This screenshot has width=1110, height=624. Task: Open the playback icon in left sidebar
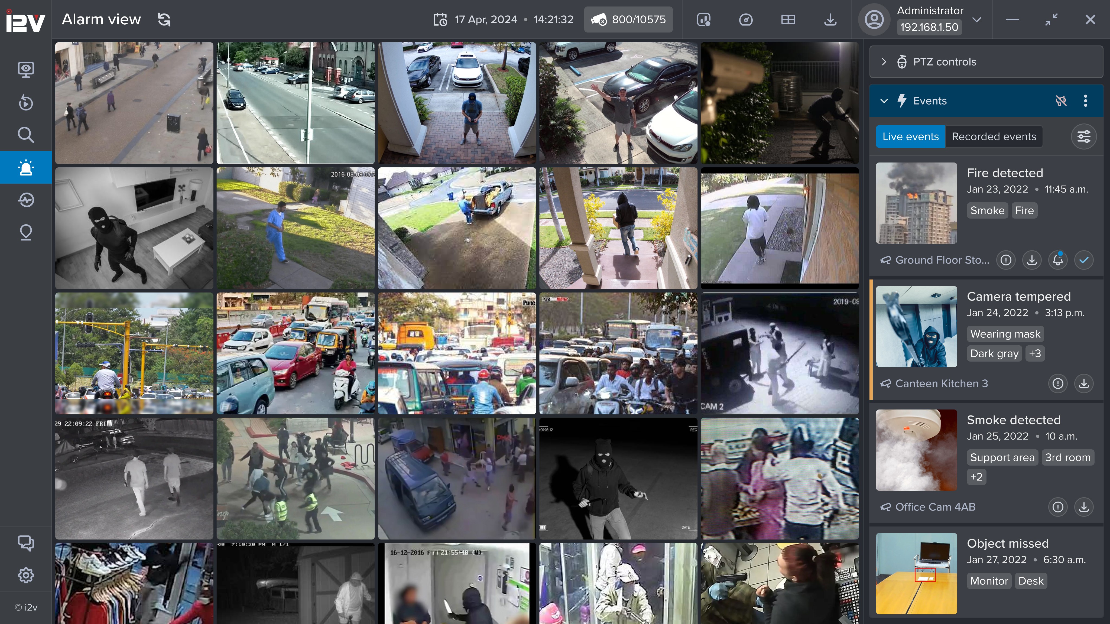point(26,103)
